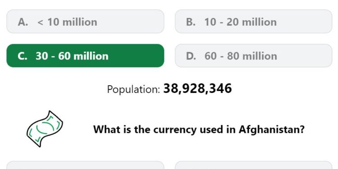Viewport: 338px width, 169px height.
Task: Click the white "C." letter on green button
Action: [23, 56]
